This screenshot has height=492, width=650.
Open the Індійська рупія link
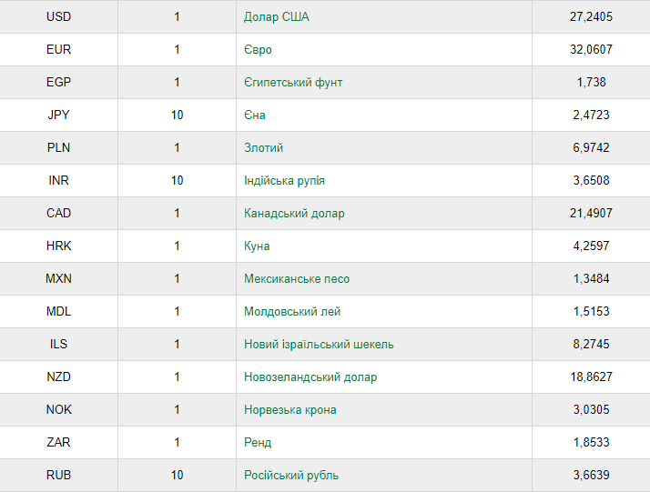(x=284, y=181)
